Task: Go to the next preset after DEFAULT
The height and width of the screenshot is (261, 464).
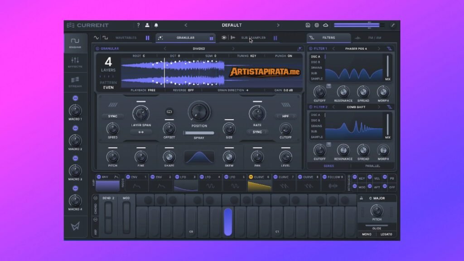Action: point(278,25)
